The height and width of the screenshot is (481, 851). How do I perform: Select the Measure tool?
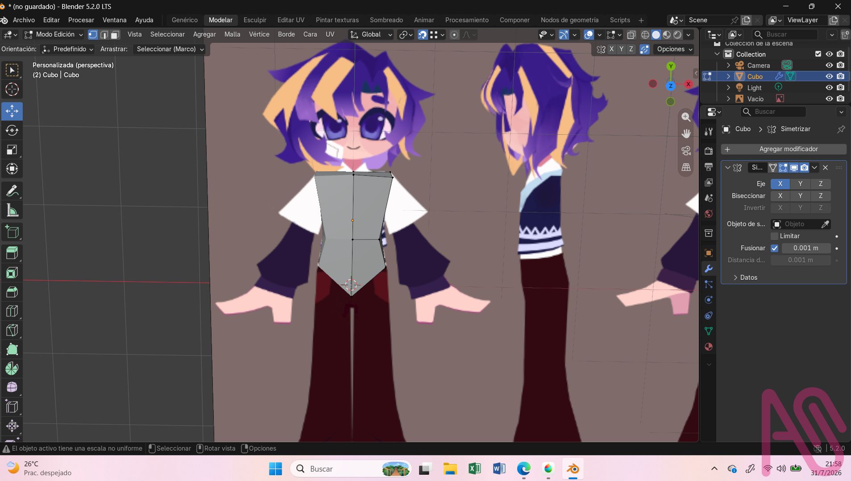click(x=12, y=210)
